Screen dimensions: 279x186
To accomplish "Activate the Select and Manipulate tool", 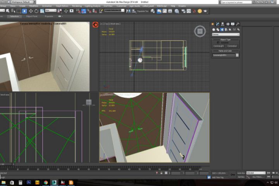I will pyautogui.click(x=66, y=11).
